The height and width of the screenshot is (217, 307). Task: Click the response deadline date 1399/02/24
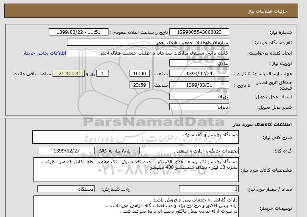coord(199,74)
